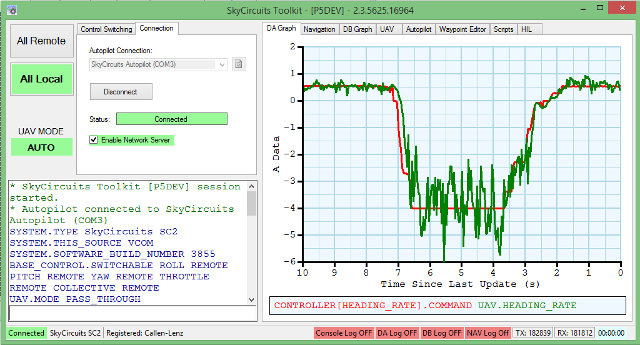The image size is (640, 345).
Task: Select the Connection tab
Action: 156,28
